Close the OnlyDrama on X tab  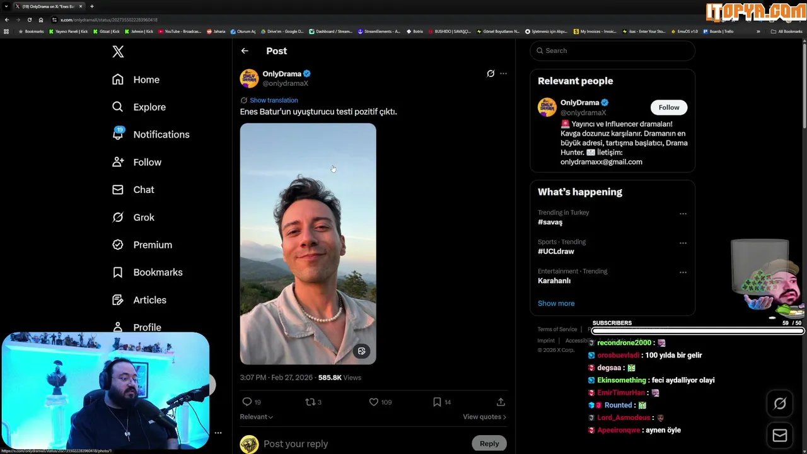coord(80,6)
